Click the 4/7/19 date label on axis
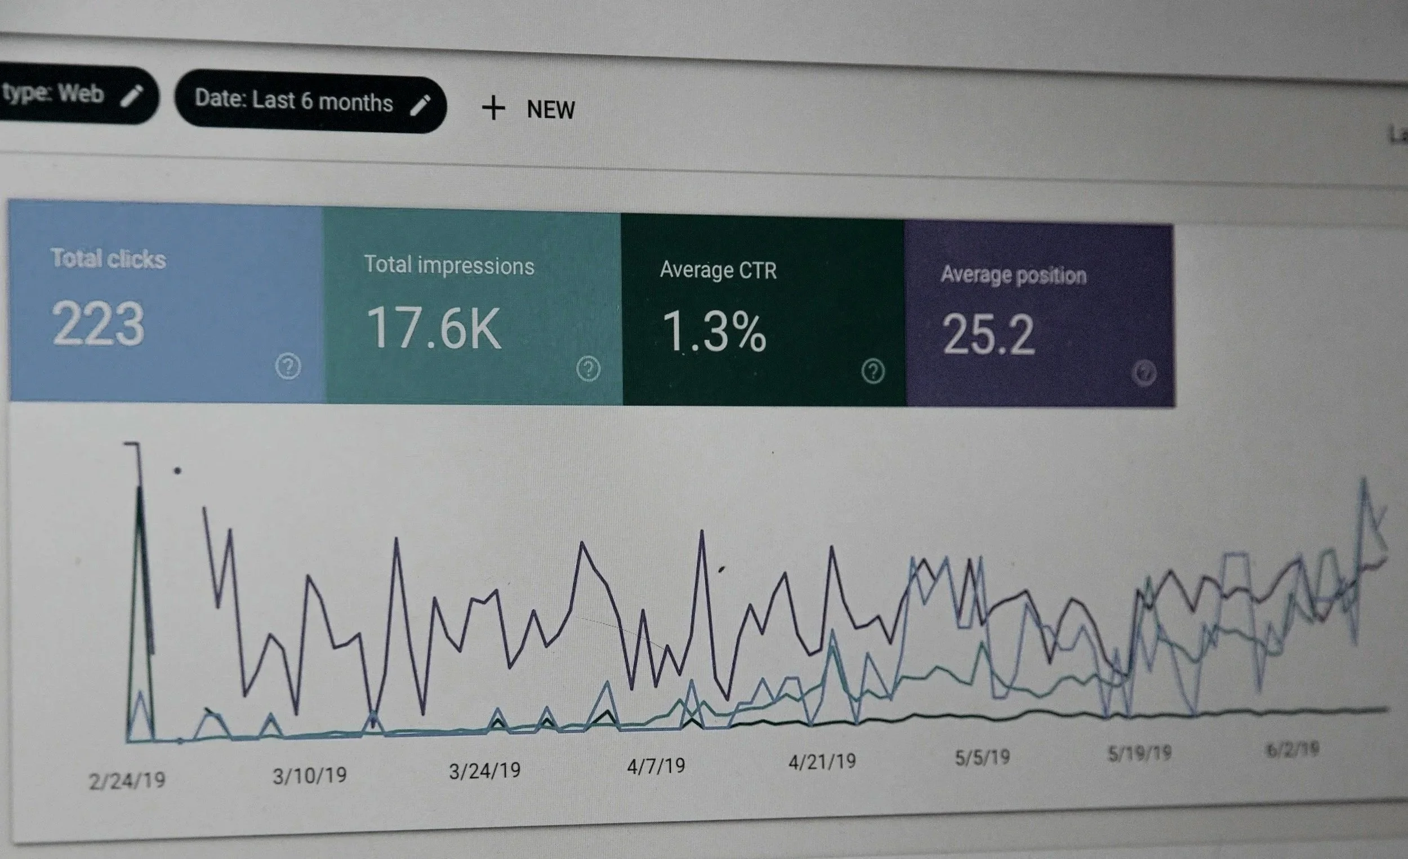Screen dimensions: 1408x859 (656, 766)
